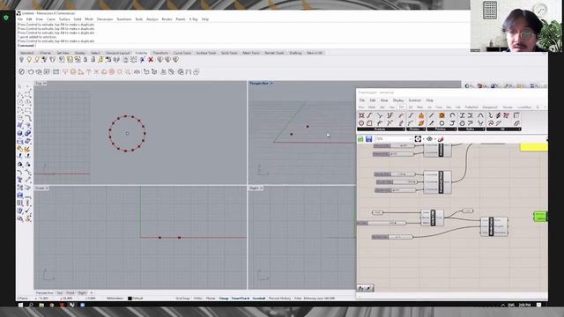
Task: Switch to Curve Tools toolbar tab
Action: pyautogui.click(x=182, y=53)
